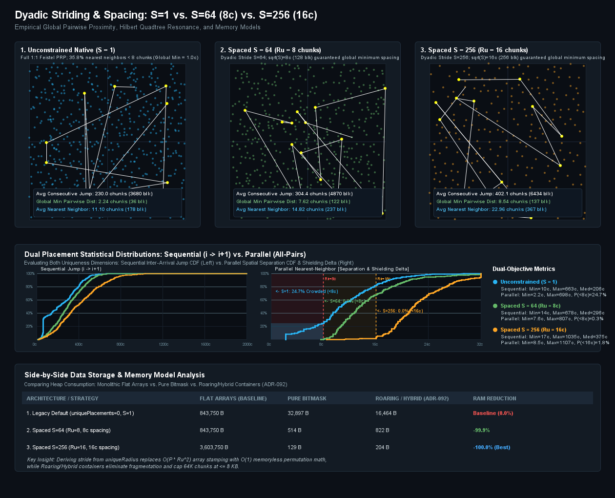Click the 'Dual Placement Statistical Distributions' heading

tap(165, 254)
